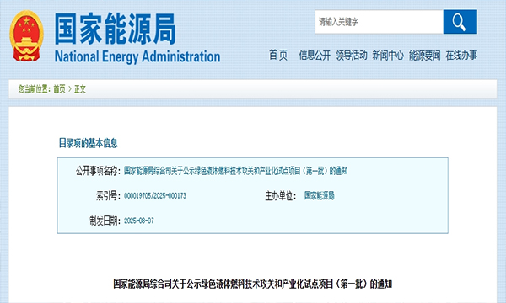Select the index number 000019705/2025-000173

pyautogui.click(x=155, y=196)
